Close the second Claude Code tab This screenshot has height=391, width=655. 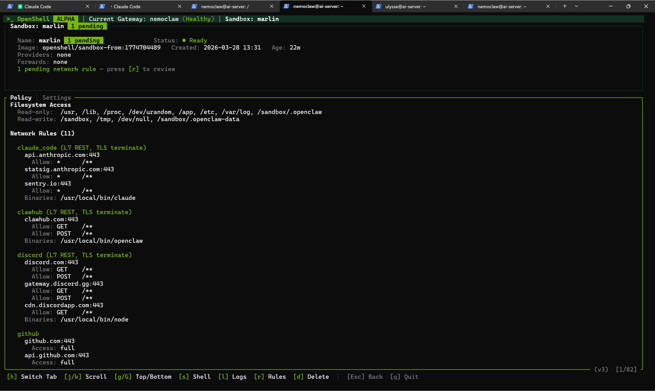[x=179, y=6]
